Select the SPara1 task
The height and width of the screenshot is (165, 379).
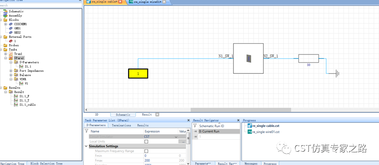[19, 58]
